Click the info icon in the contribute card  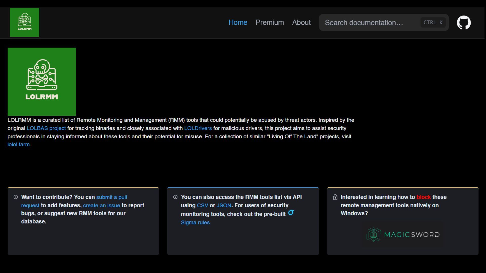pos(16,197)
